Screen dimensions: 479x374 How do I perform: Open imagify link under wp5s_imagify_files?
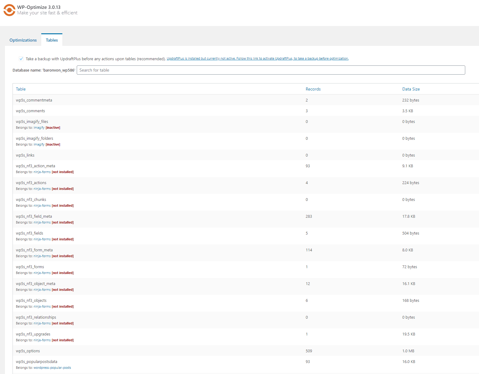tap(39, 128)
